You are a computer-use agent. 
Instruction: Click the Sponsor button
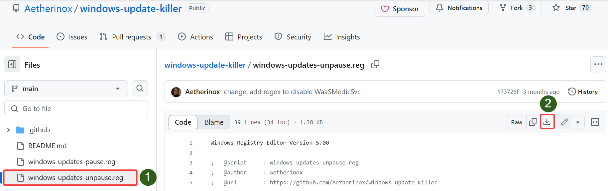(400, 9)
